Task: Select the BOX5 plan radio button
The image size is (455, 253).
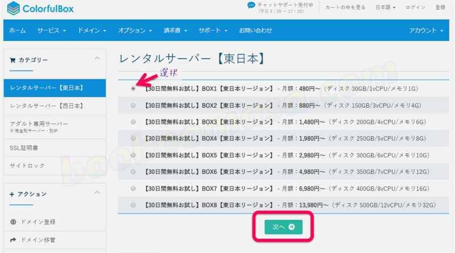Action: click(x=133, y=155)
